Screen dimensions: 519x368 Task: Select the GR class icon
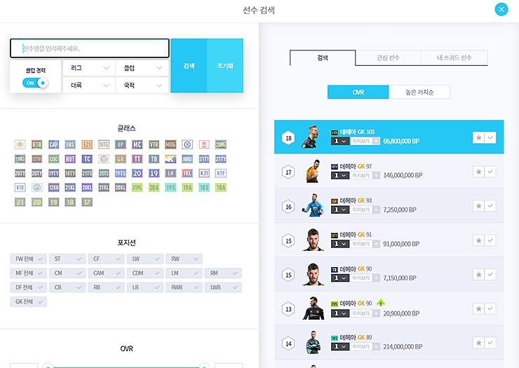121,159
